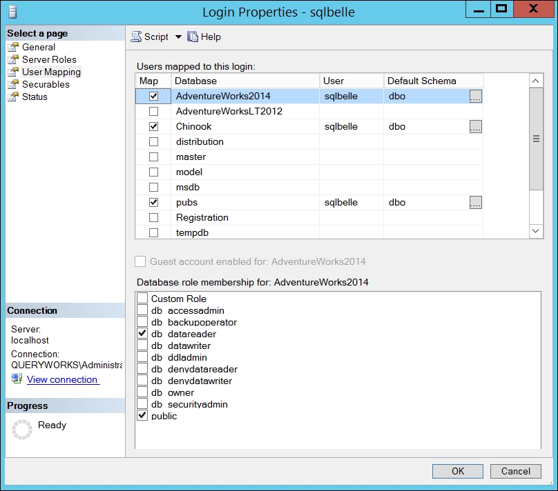Click the User Mapping page icon
The width and height of the screenshot is (558, 491).
[x=13, y=72]
